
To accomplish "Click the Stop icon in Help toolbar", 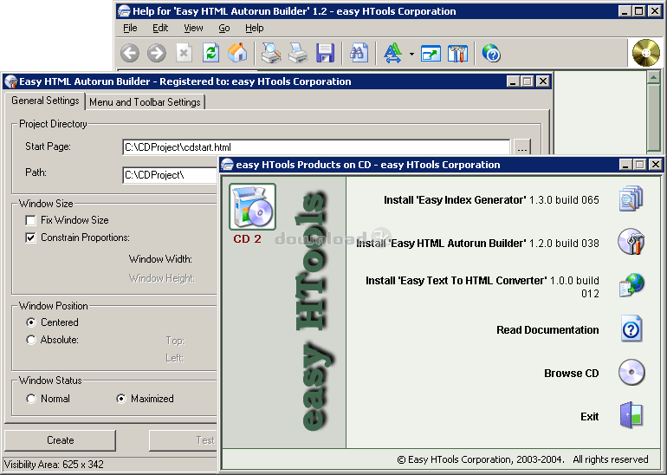I will tap(184, 54).
